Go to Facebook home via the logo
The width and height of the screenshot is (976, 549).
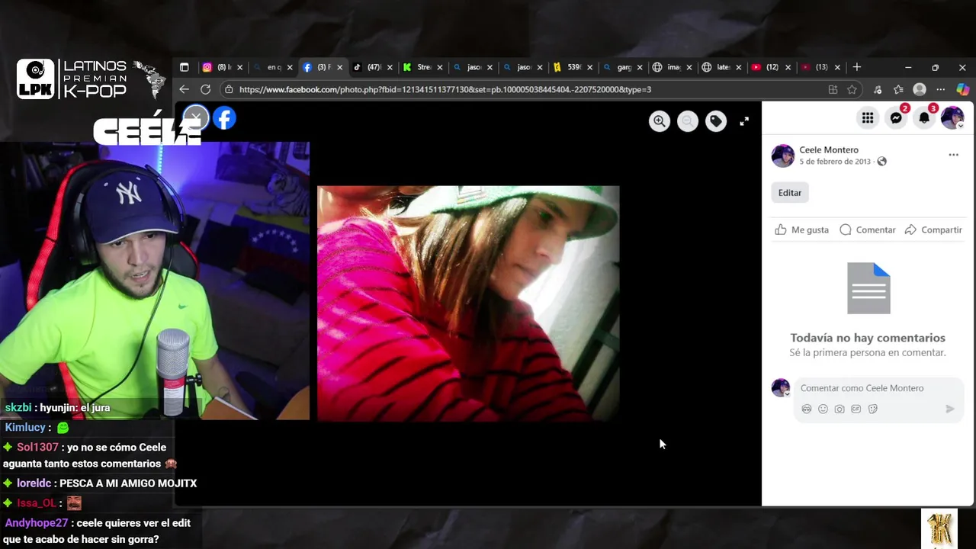224,118
